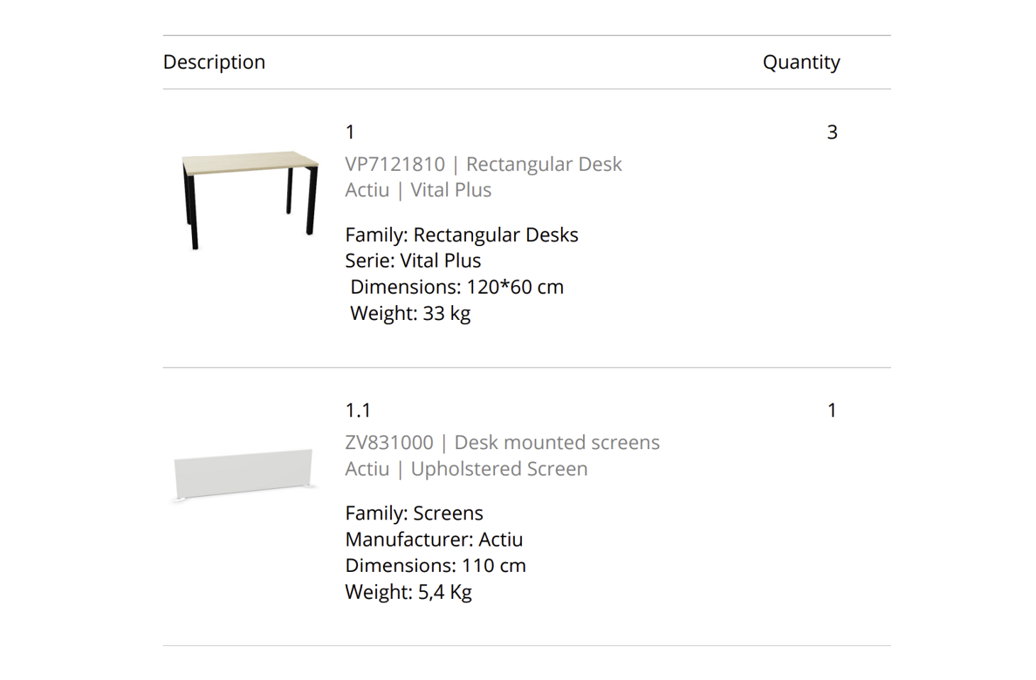The height and width of the screenshot is (680, 1036).
Task: Click item number 1 label
Action: click(350, 132)
